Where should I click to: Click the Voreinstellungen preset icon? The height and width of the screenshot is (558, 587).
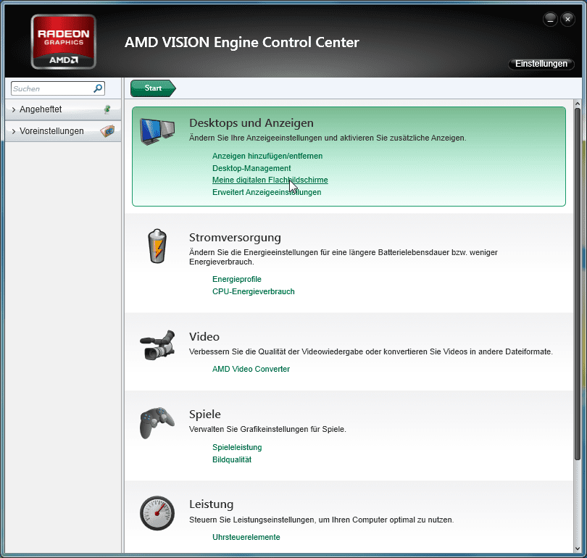[107, 131]
